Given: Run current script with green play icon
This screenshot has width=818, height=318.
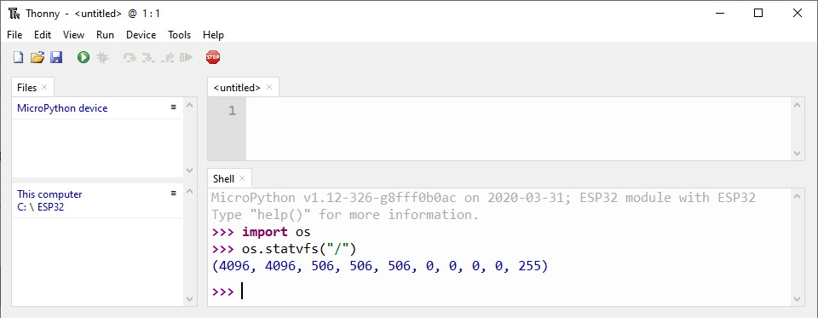Looking at the screenshot, I should click(84, 57).
